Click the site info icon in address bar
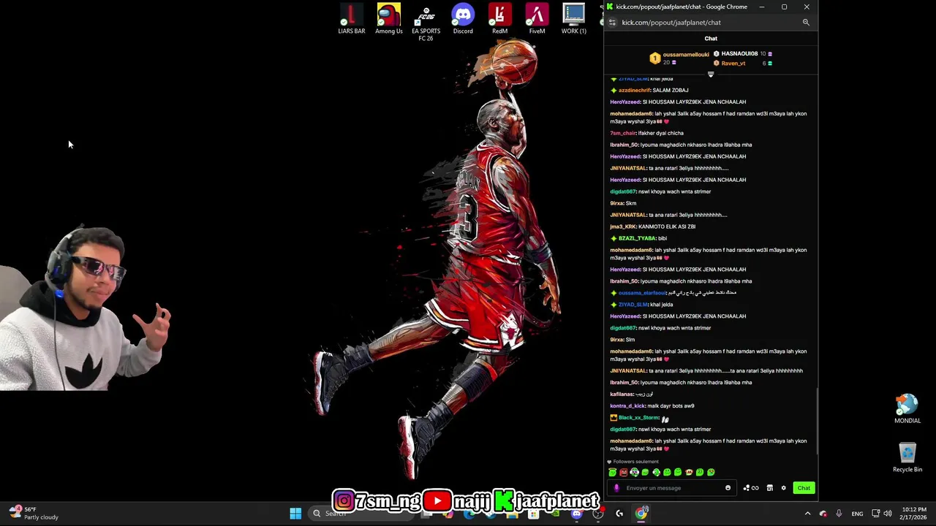The image size is (936, 526). coord(612,23)
